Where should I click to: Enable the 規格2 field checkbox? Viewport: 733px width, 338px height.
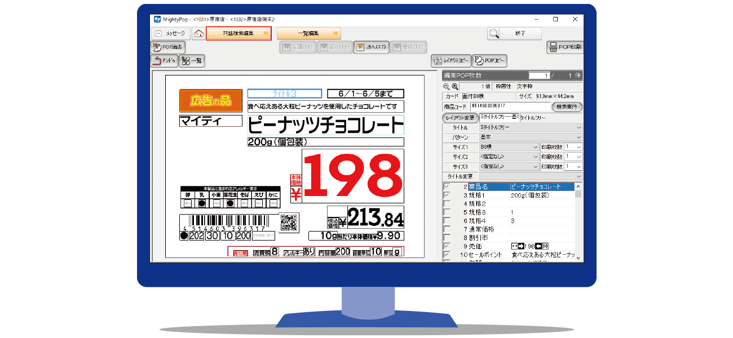[447, 203]
